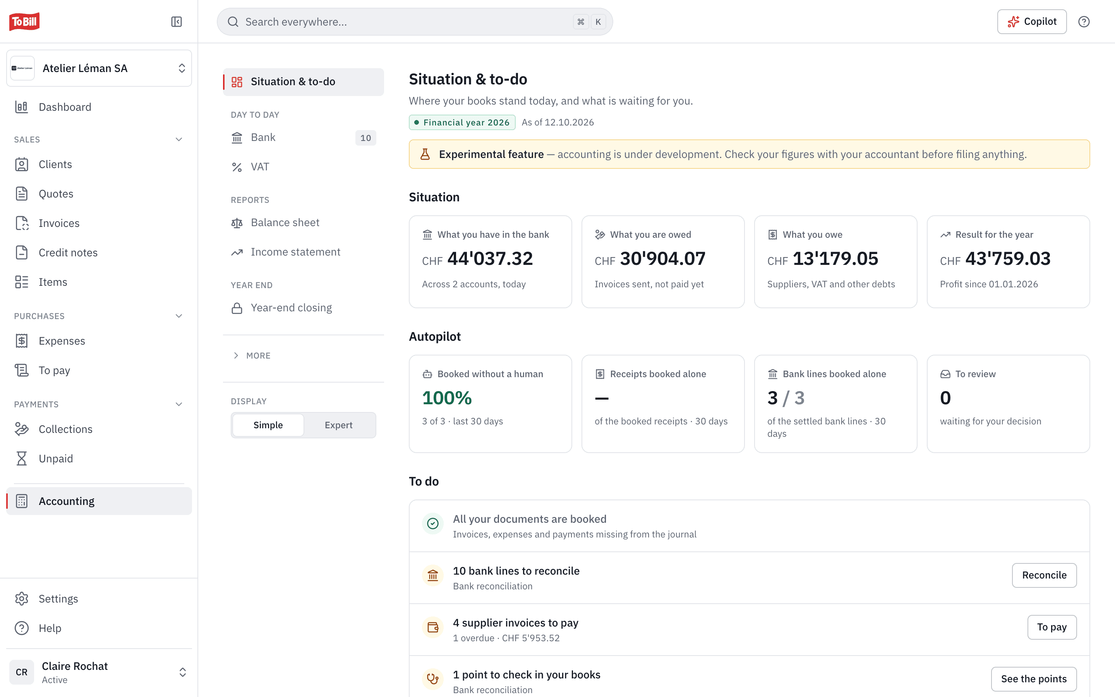
Task: Switch display mode to Expert
Action: point(339,425)
